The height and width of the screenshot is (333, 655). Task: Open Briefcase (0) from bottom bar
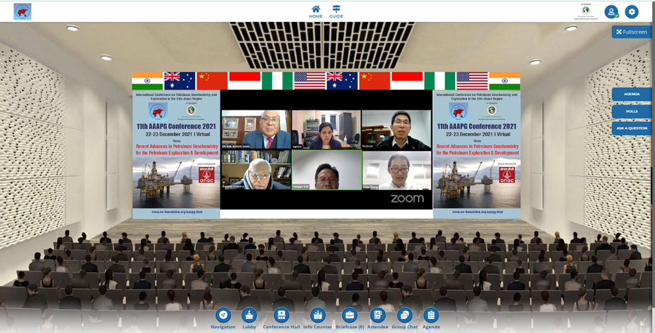(x=349, y=318)
